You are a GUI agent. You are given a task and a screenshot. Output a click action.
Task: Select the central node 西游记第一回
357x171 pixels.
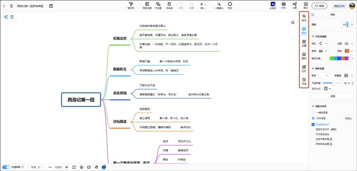click(81, 99)
